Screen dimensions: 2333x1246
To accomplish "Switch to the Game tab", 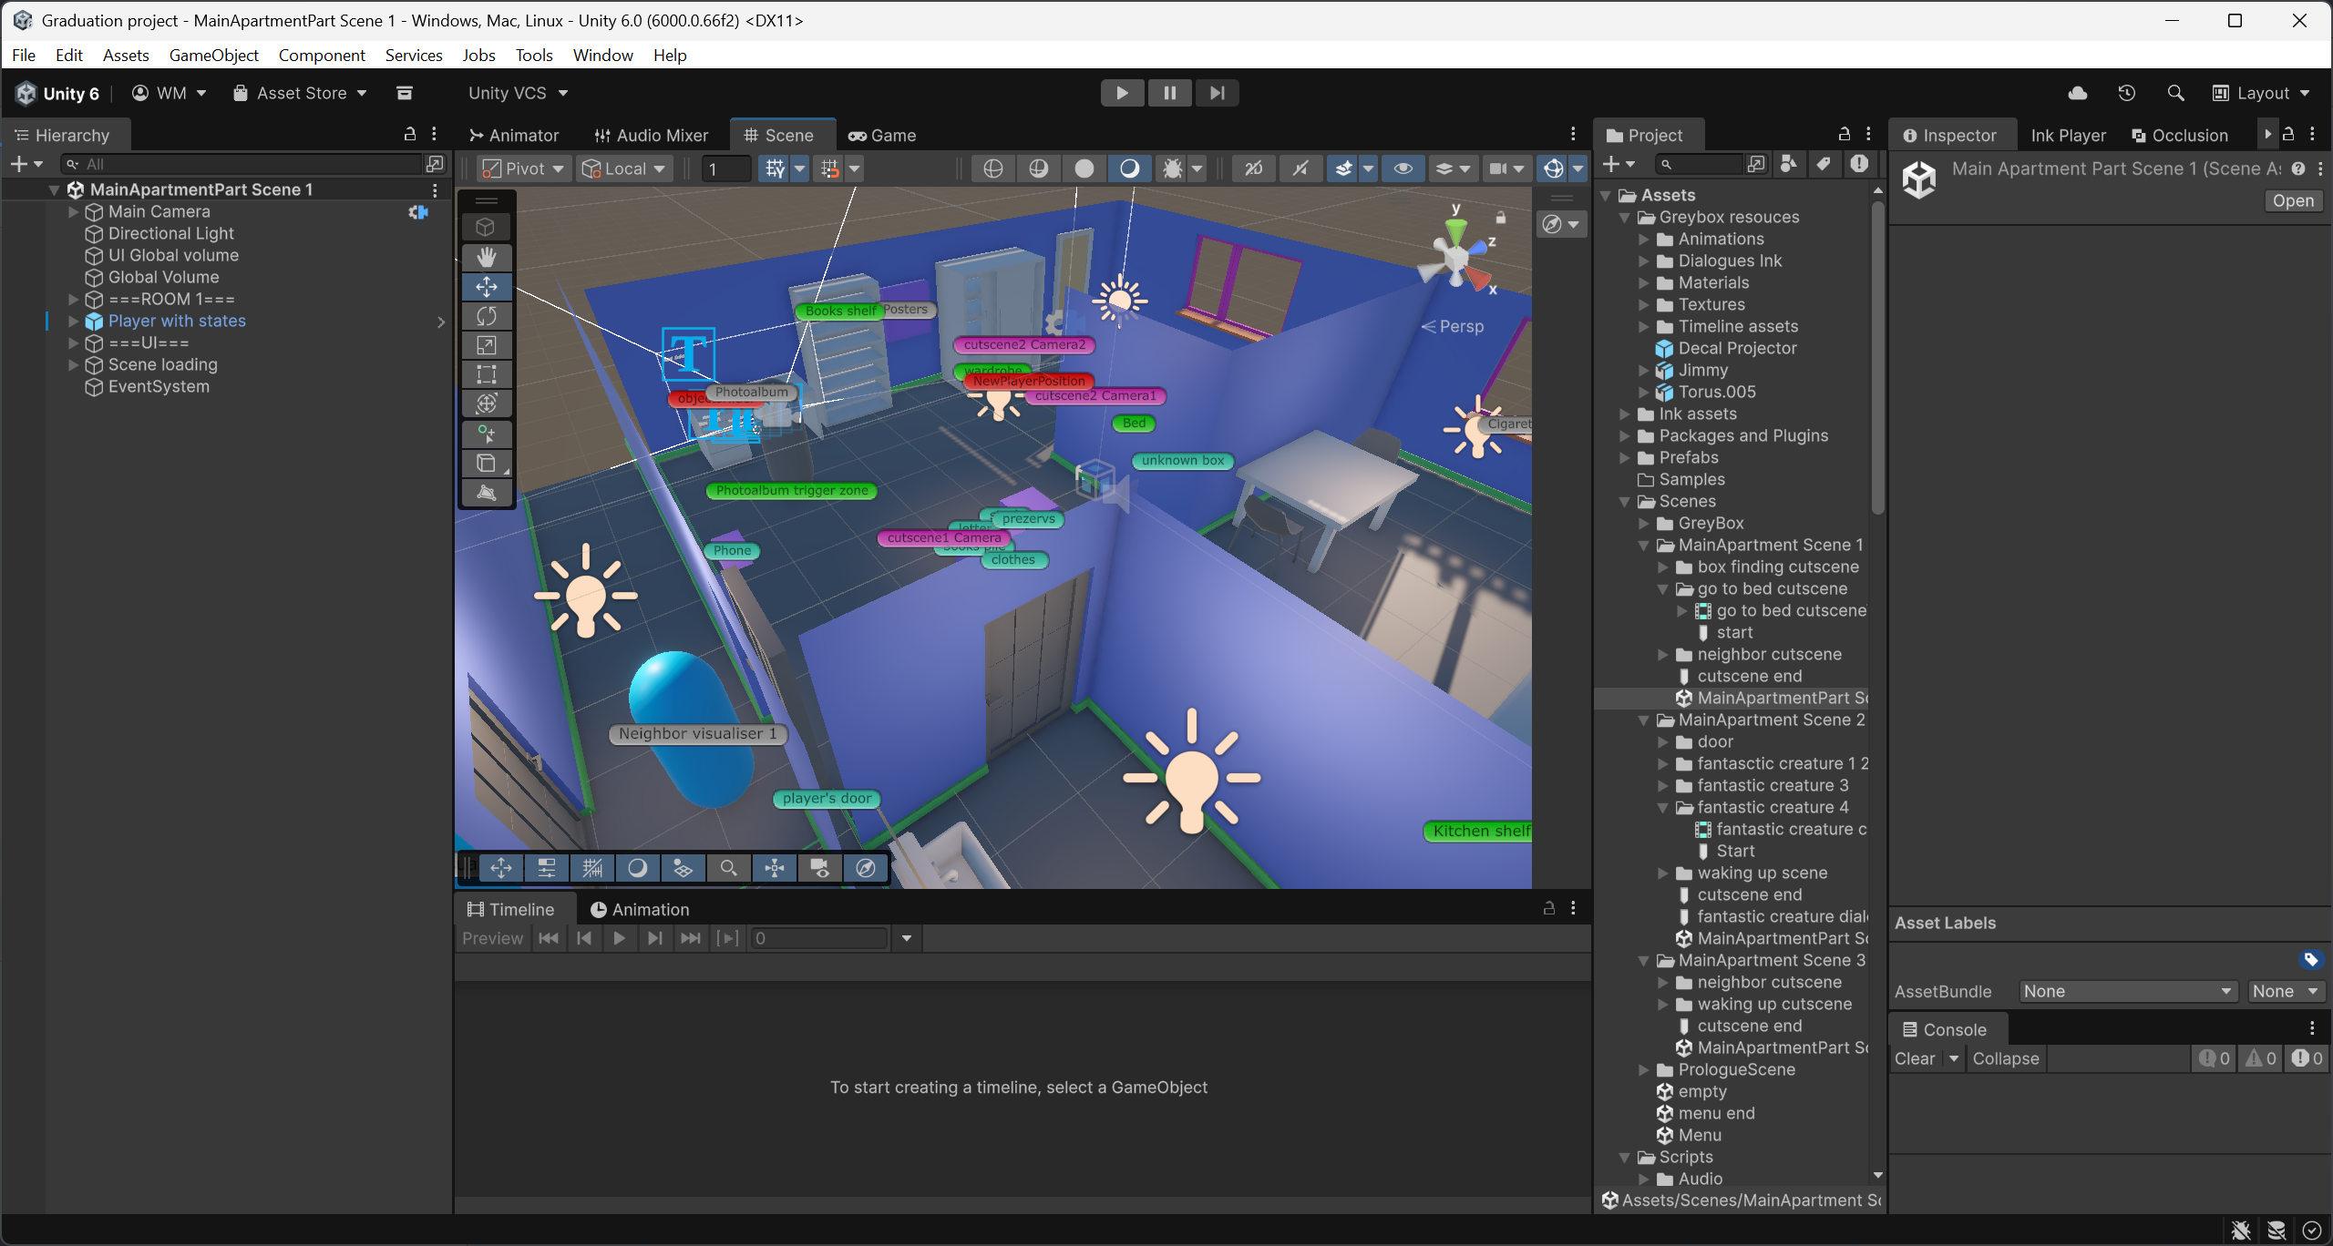I will pos(882,135).
